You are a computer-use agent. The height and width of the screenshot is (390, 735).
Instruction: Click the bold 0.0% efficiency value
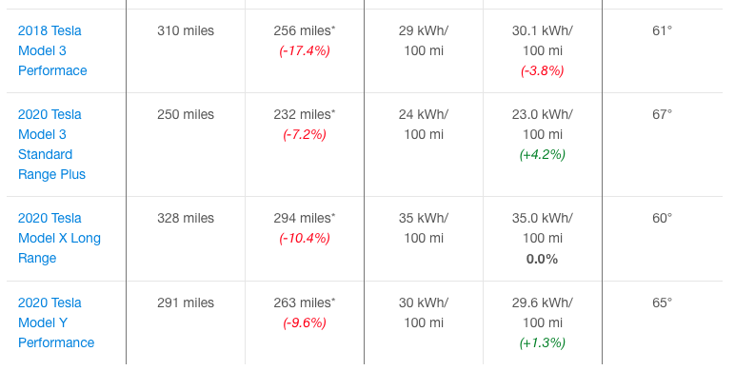(x=542, y=259)
